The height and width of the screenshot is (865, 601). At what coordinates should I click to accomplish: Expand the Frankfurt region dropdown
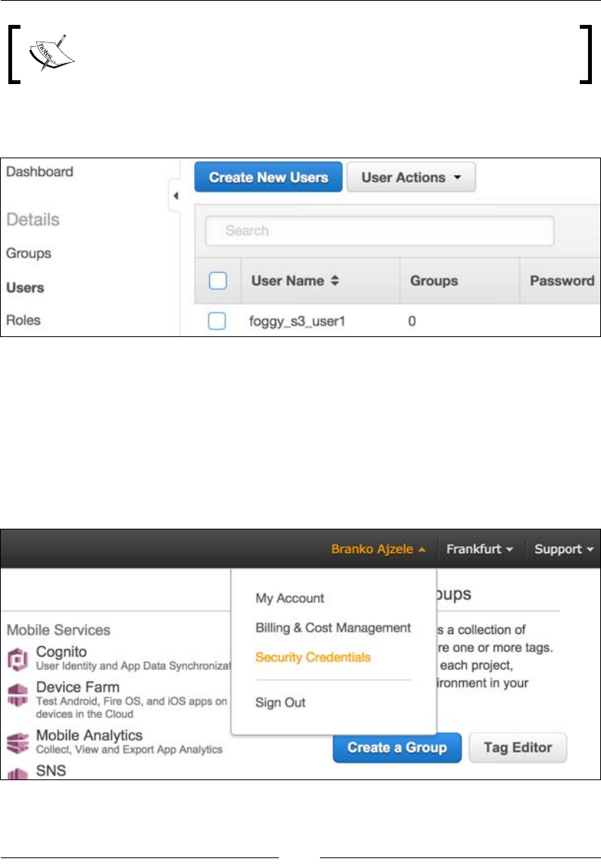click(480, 549)
